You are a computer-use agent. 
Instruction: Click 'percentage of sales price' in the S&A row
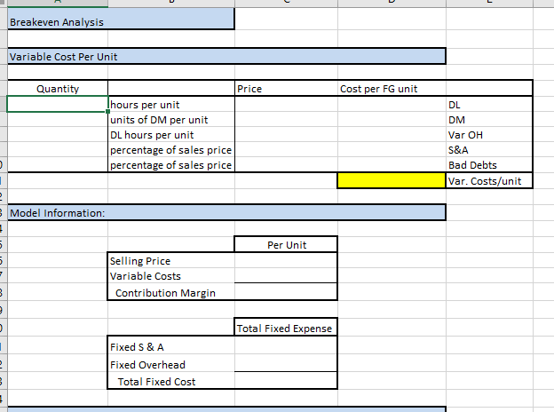[x=171, y=150]
